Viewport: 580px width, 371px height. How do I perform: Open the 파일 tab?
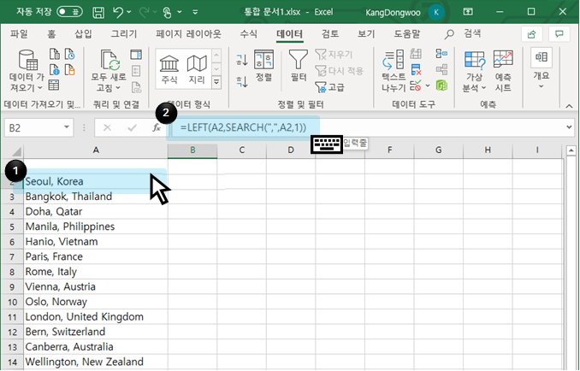point(19,34)
